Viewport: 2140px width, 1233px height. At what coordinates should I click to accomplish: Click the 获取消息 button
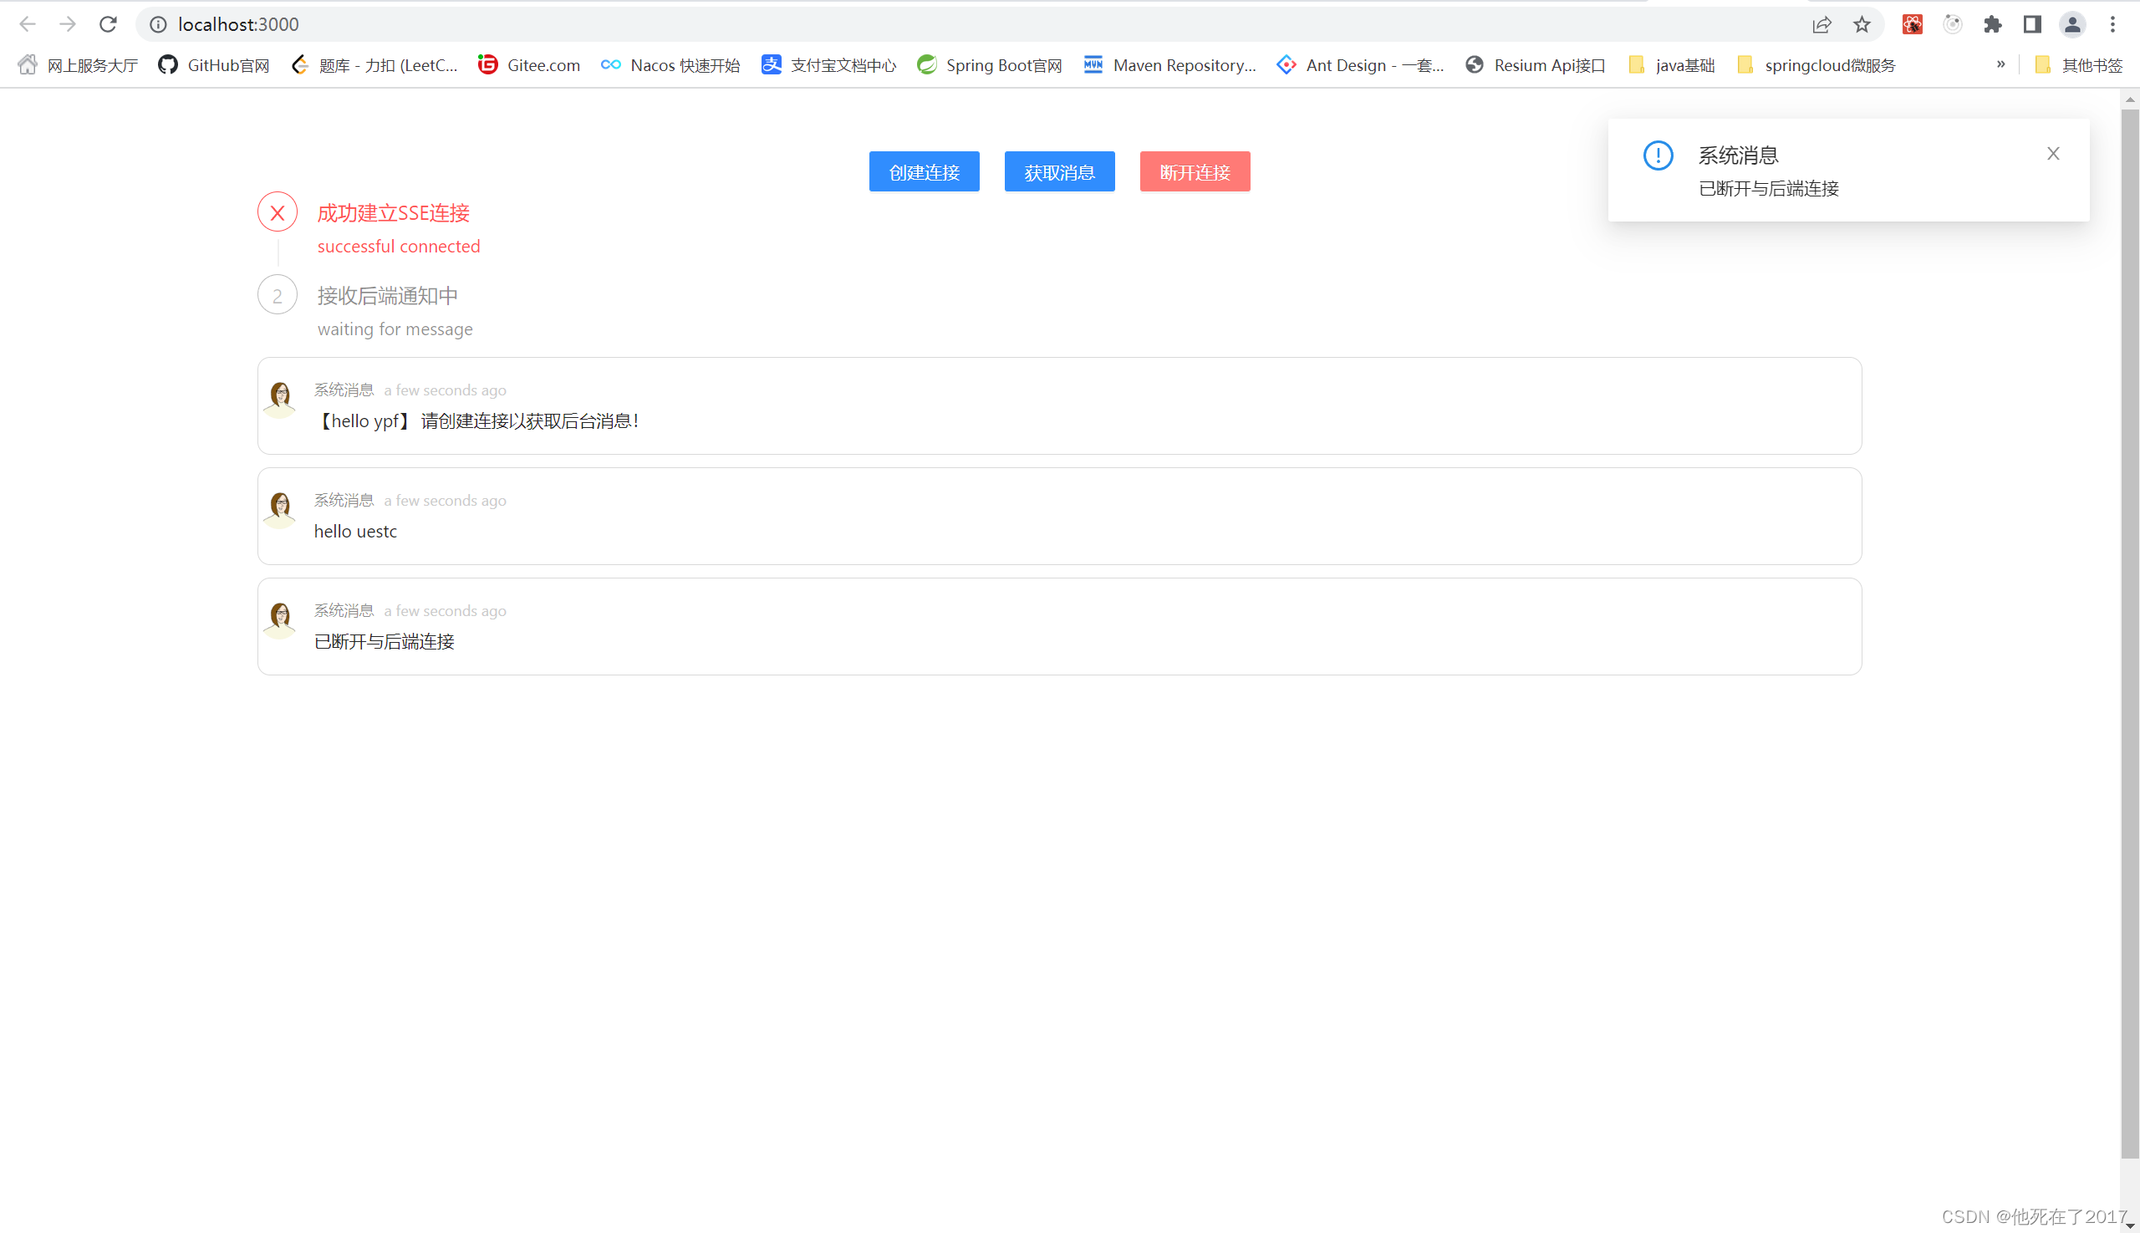pyautogui.click(x=1059, y=172)
